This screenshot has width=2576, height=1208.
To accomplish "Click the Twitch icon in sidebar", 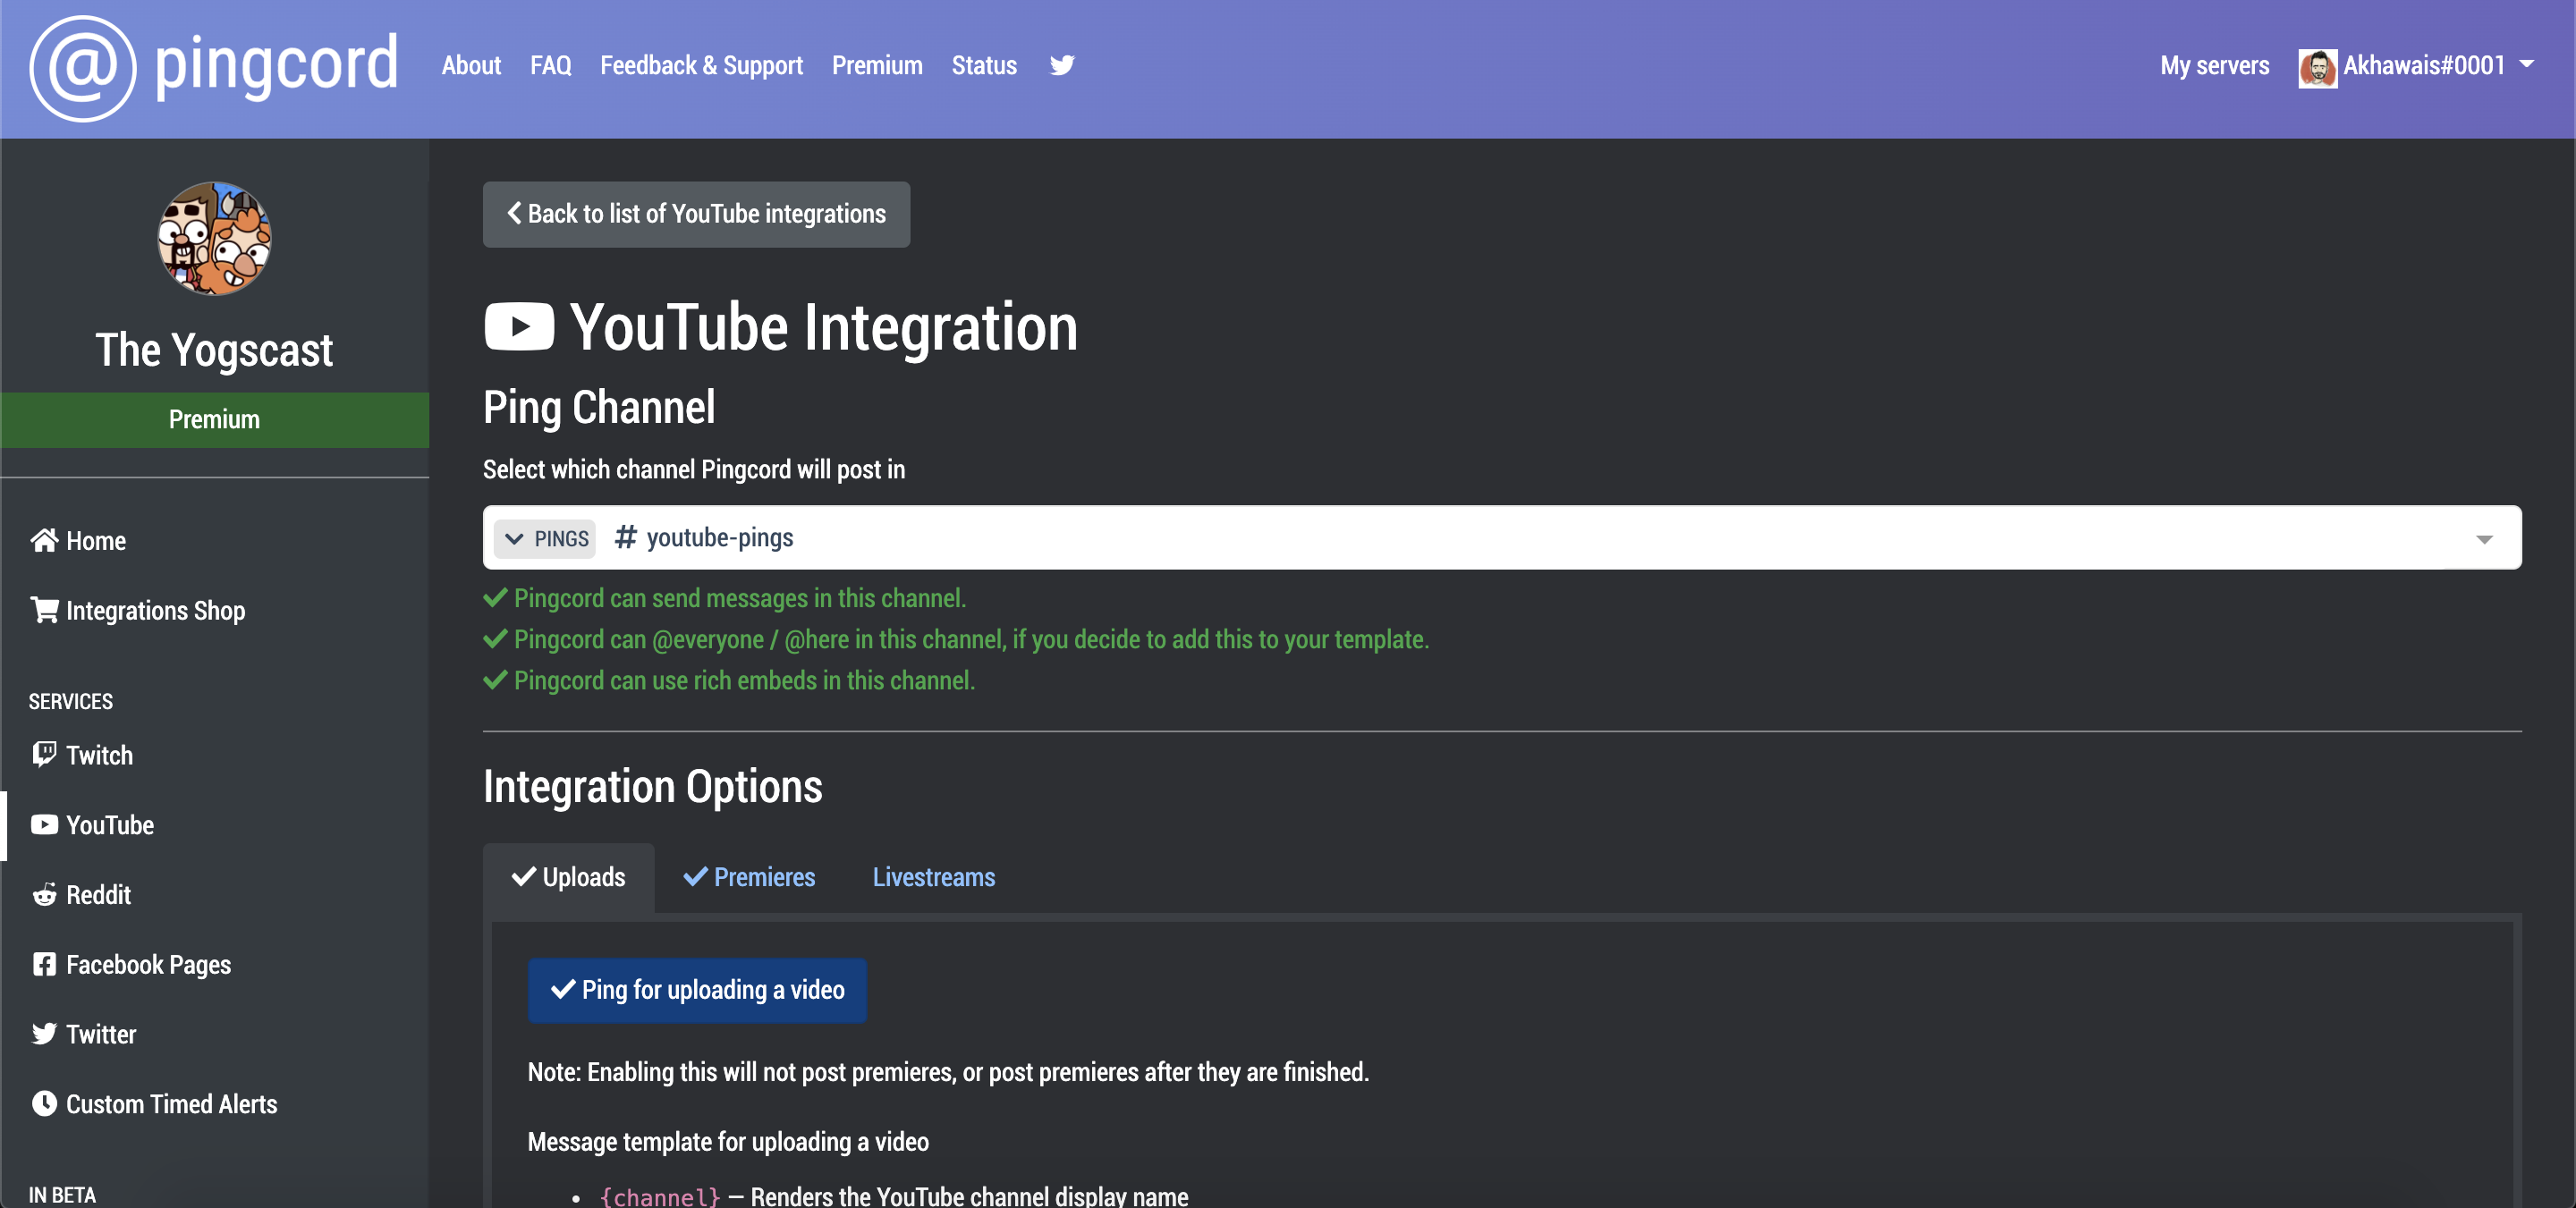I will click(44, 754).
